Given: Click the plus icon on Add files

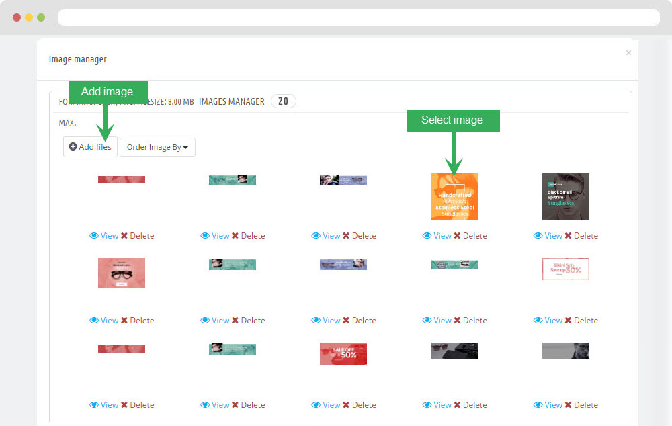Looking at the screenshot, I should point(73,147).
